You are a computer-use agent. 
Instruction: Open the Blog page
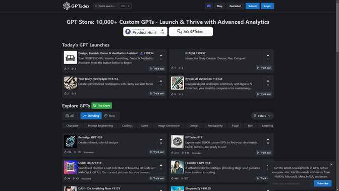click(219, 6)
